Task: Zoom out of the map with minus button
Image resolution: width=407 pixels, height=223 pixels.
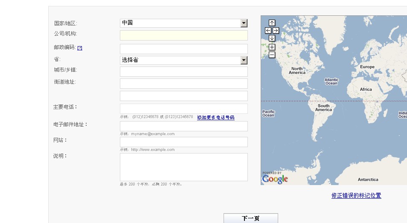Action: pyautogui.click(x=272, y=55)
